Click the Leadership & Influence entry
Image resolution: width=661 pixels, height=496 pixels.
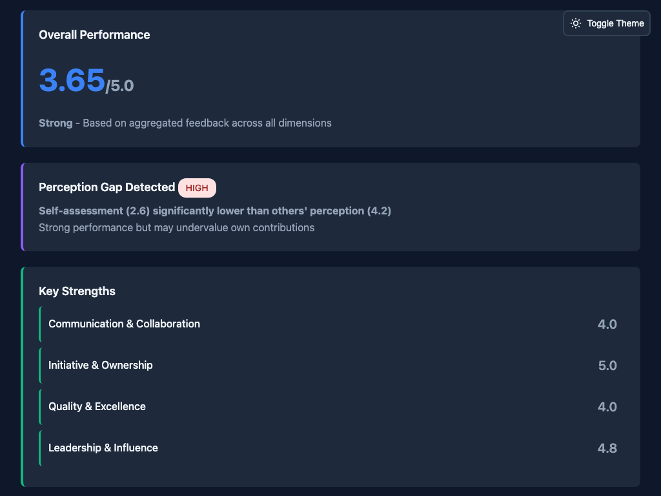(x=103, y=448)
